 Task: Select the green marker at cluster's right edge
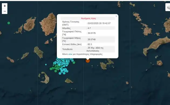pos(74,62)
